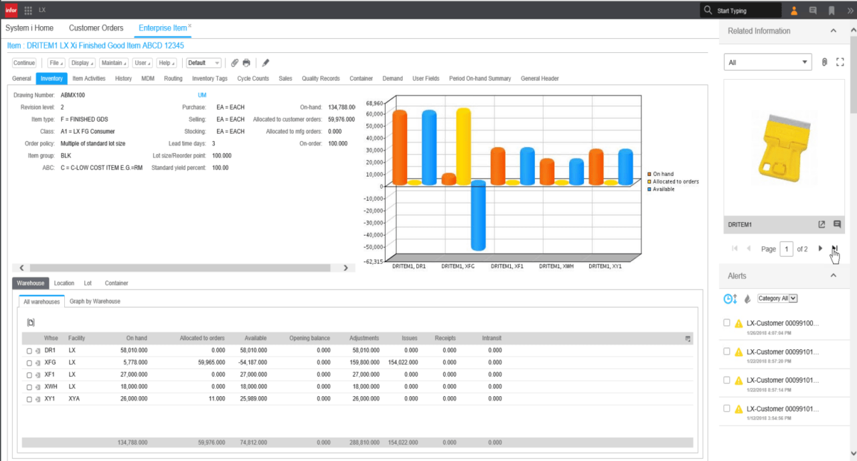
Task: Open the Cycle Counts tab
Action: coord(253,78)
